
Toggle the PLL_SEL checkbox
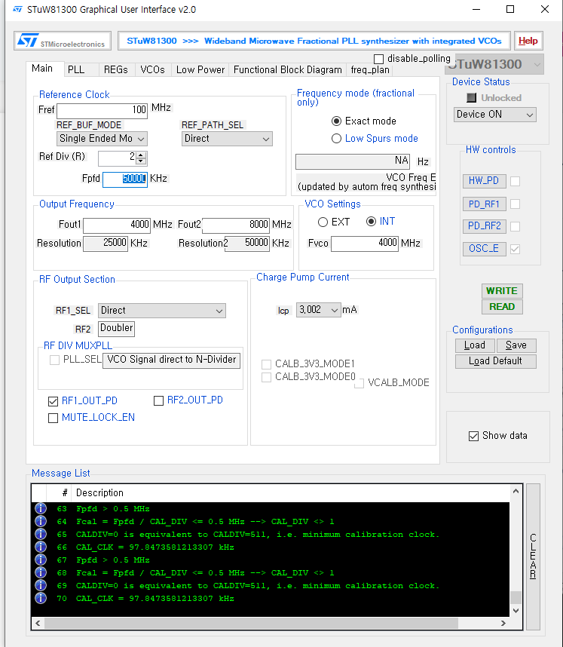click(54, 360)
